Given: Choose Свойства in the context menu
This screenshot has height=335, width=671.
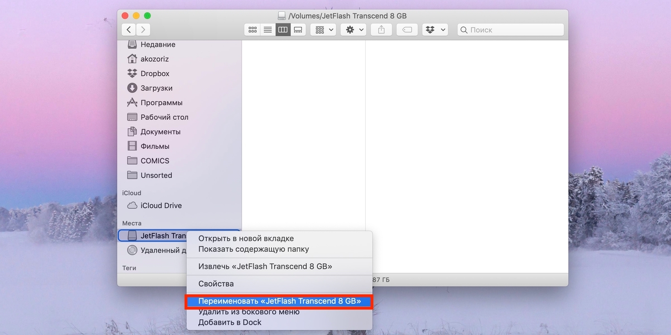Looking at the screenshot, I should point(279,284).
